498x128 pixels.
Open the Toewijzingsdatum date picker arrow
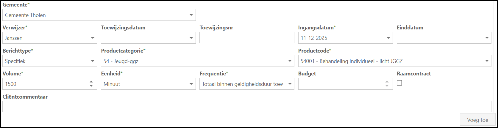pos(191,38)
